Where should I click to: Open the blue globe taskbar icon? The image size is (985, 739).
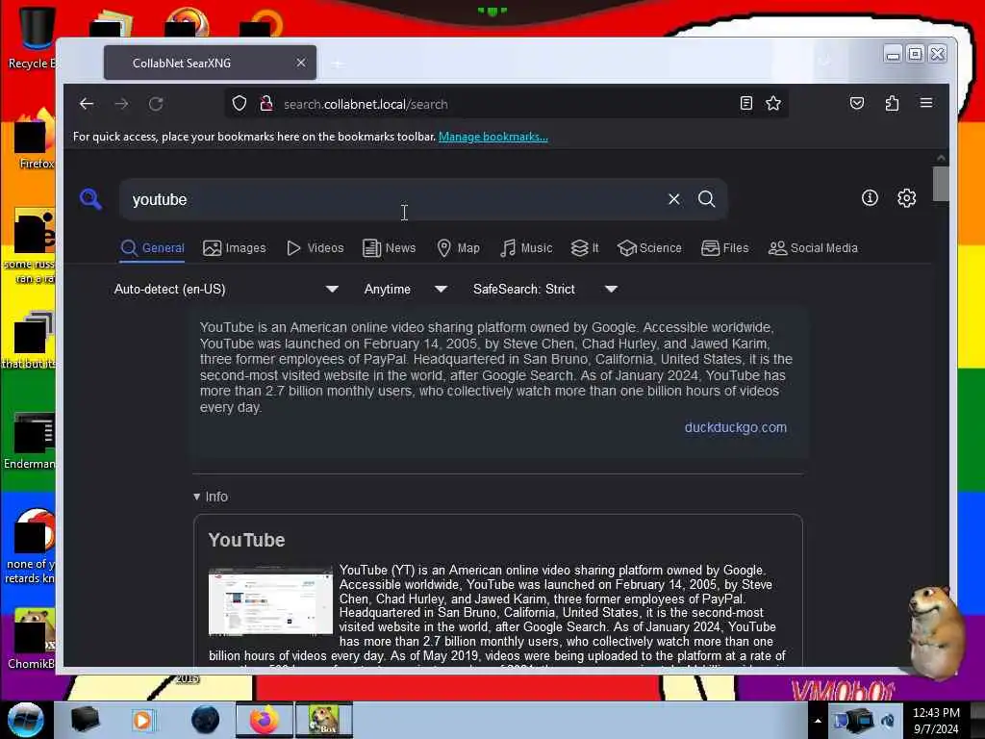pyautogui.click(x=206, y=720)
